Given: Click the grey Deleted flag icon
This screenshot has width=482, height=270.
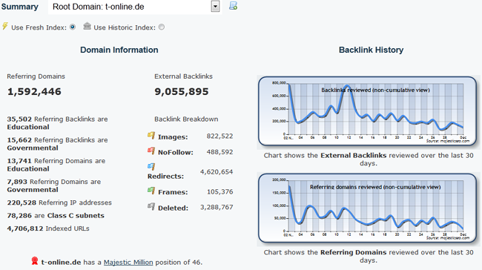Looking at the screenshot, I should point(151,206).
